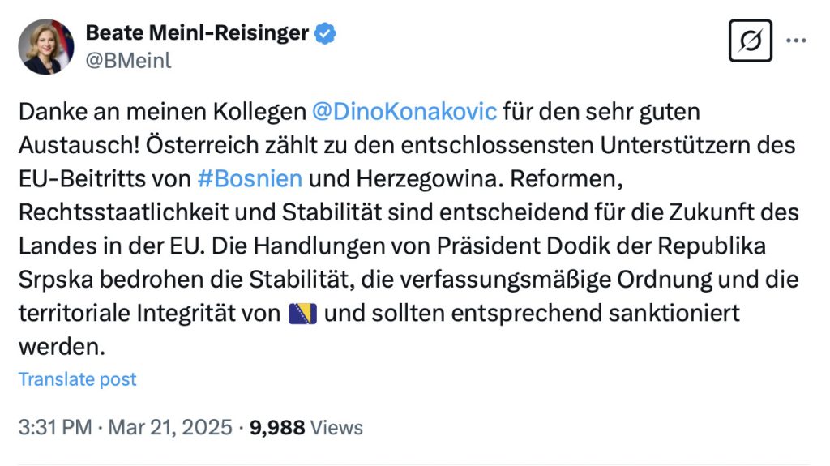Viewport: 830px width, 466px height.
Task: Open the three-dot more options menu
Action: [798, 41]
